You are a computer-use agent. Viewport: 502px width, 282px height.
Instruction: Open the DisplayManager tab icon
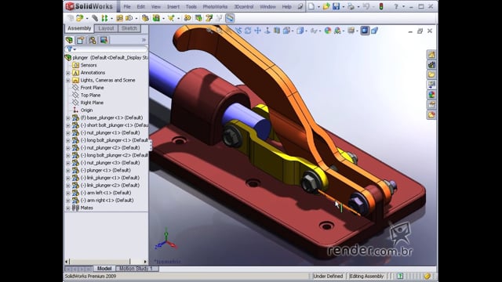pos(104,40)
